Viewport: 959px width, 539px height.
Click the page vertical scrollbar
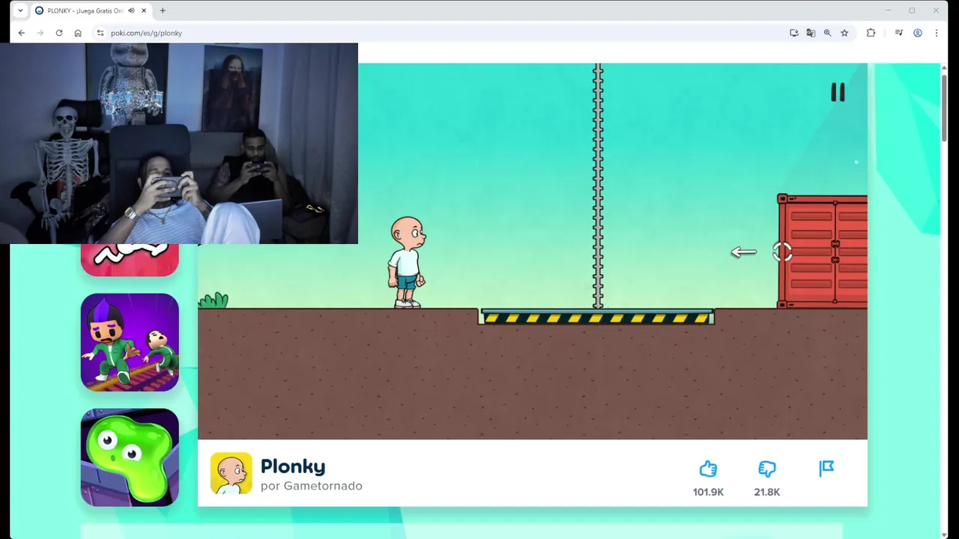(944, 106)
